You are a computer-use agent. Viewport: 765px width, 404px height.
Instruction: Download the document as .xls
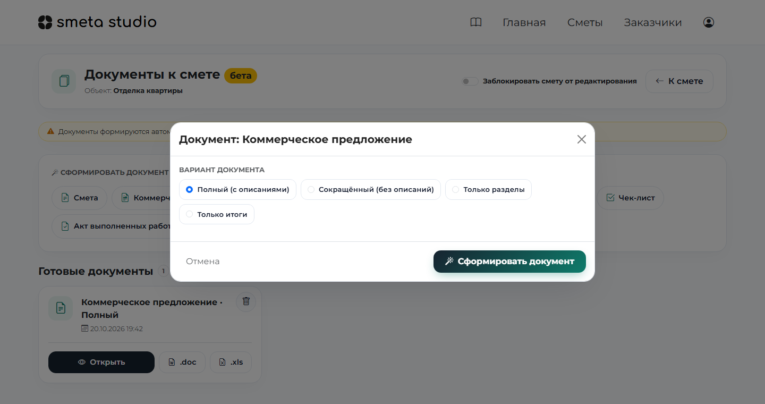click(x=231, y=362)
